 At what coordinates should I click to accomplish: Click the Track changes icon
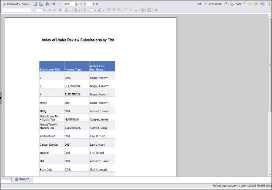[x=232, y=4]
